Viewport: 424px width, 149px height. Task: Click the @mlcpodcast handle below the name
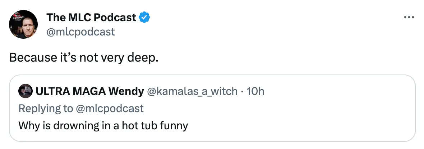pos(80,32)
